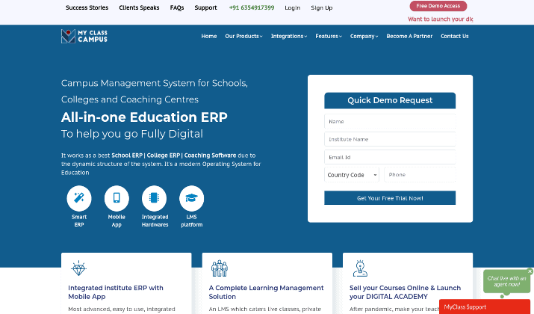Select the Mobile App phone icon
The width and height of the screenshot is (534, 314).
click(117, 198)
